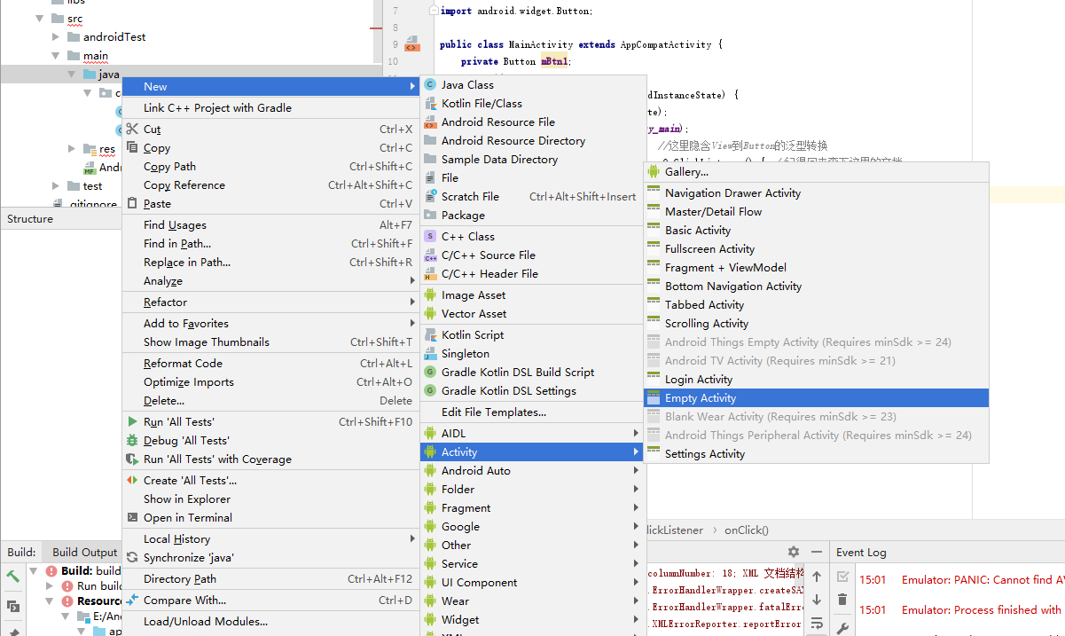The image size is (1065, 636).
Task: Click the C/C++ Source File icon
Action: tap(430, 255)
